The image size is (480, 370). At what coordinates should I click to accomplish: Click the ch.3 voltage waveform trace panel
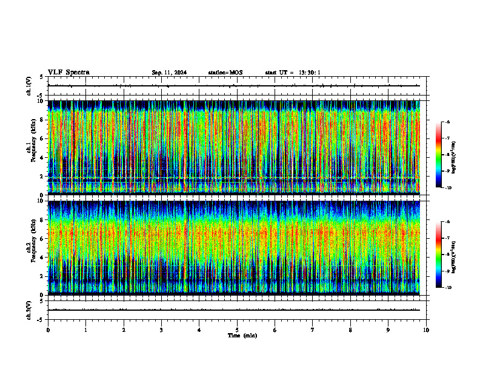coord(237,310)
